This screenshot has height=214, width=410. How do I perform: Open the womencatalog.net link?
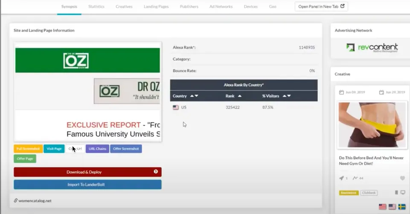[35, 201]
